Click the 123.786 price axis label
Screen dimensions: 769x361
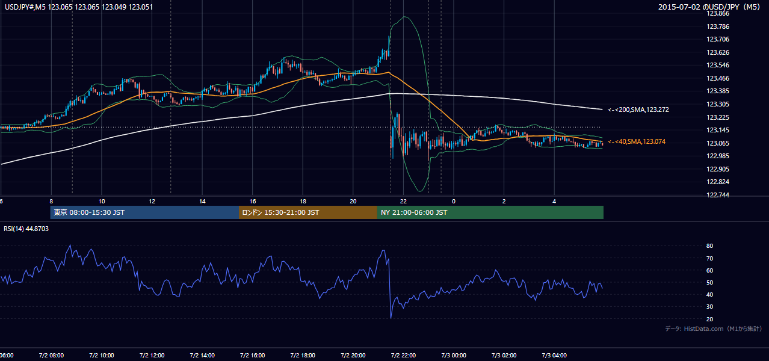(718, 26)
